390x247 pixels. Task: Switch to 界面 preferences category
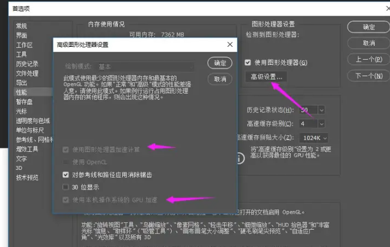coord(22,35)
